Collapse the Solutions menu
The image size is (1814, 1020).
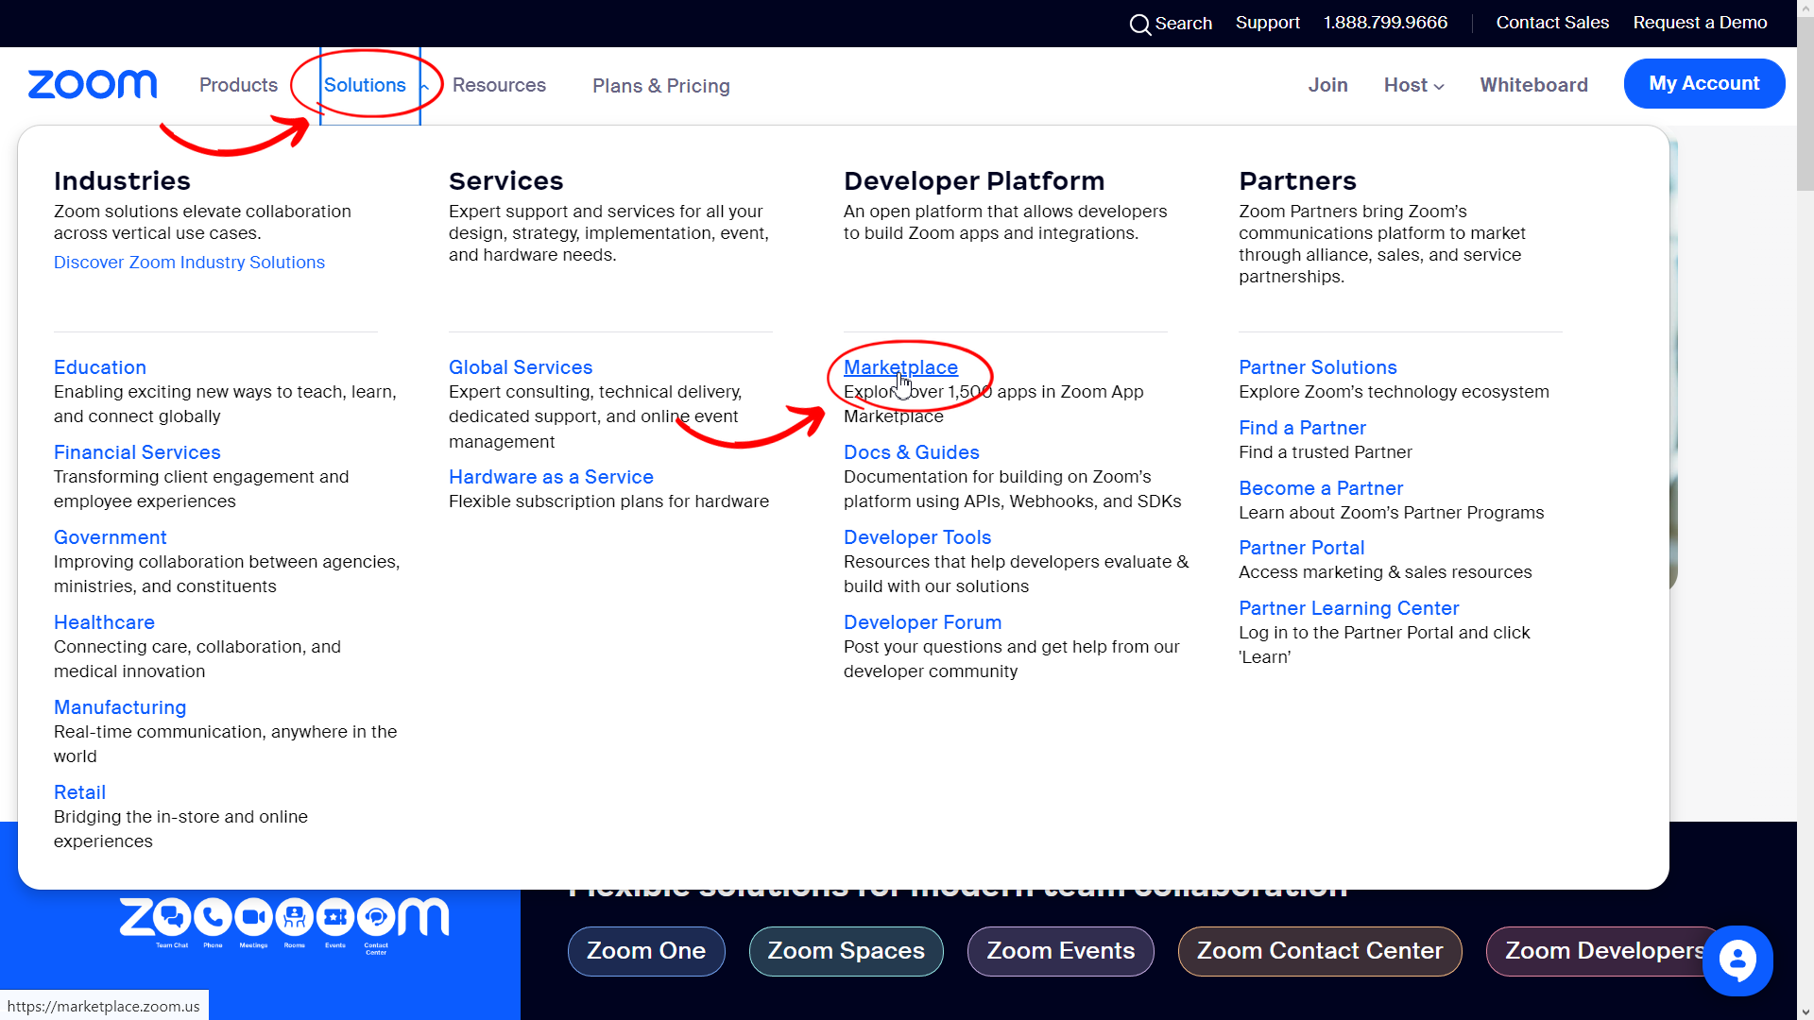tap(370, 85)
